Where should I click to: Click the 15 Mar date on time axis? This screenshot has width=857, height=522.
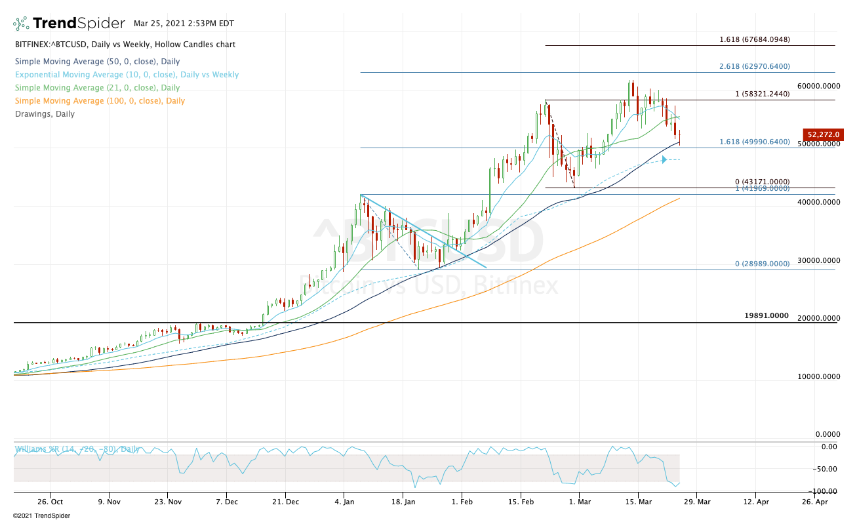637,502
